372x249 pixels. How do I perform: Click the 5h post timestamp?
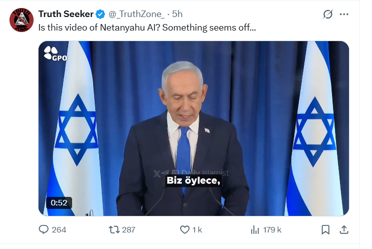point(177,14)
